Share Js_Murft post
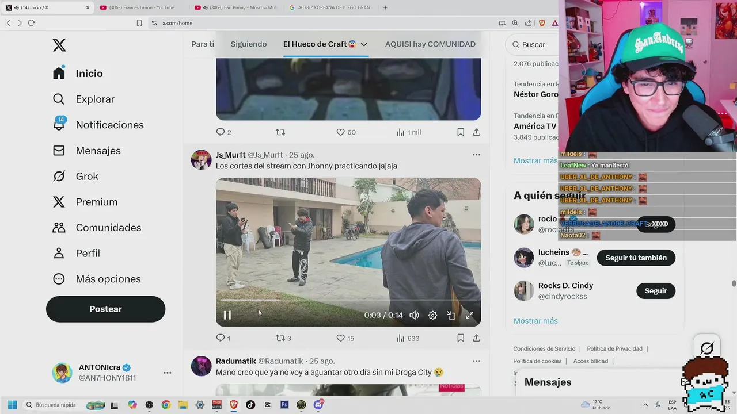Screen dimensions: 737x414 pos(476,338)
